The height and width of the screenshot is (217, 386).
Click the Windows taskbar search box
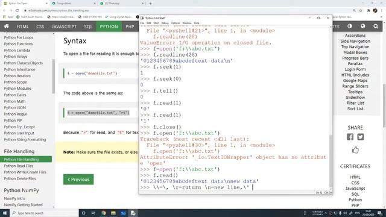click(44, 213)
